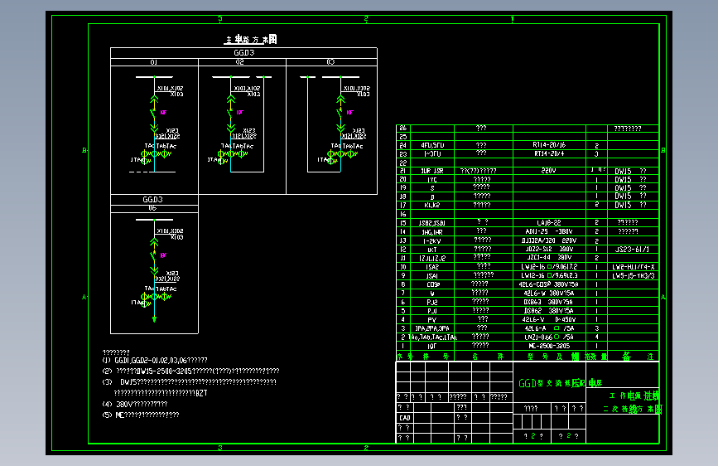
Task: Click the GGD3 header above panel 06
Action: click(x=152, y=200)
